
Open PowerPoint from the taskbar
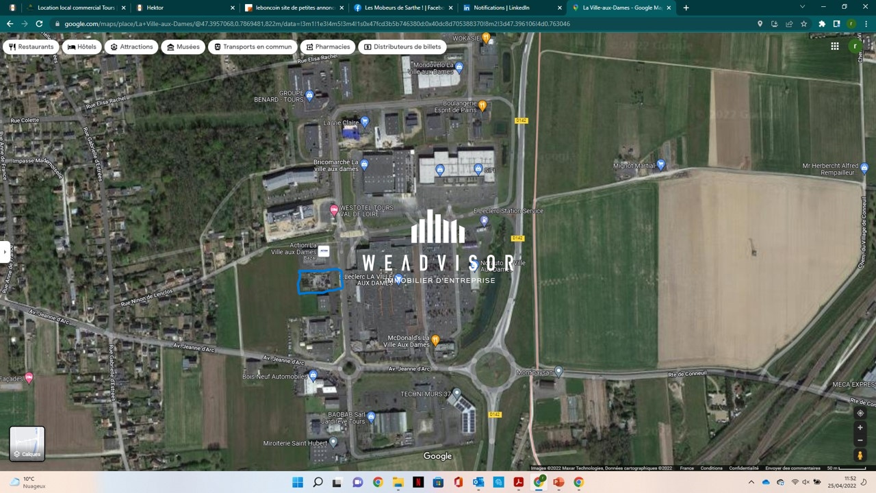pyautogui.click(x=558, y=482)
